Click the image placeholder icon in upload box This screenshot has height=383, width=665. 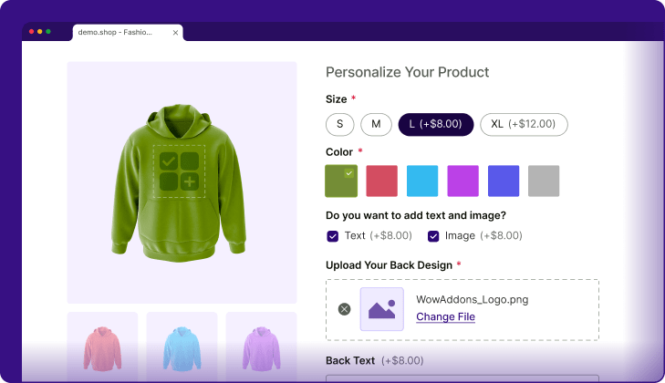pos(381,309)
